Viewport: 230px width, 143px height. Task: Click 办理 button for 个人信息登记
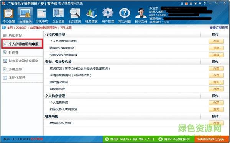216,102
